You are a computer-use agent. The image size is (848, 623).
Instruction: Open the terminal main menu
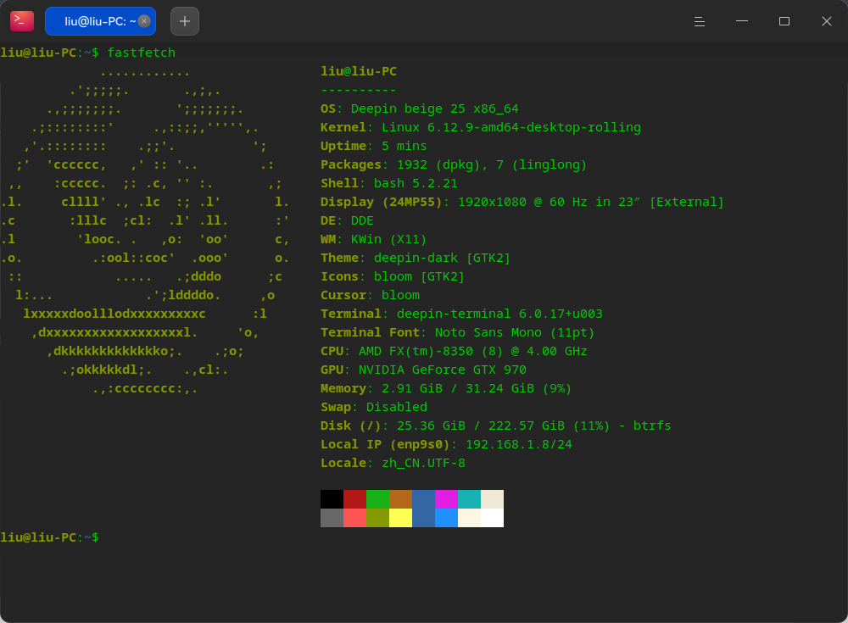(x=700, y=21)
